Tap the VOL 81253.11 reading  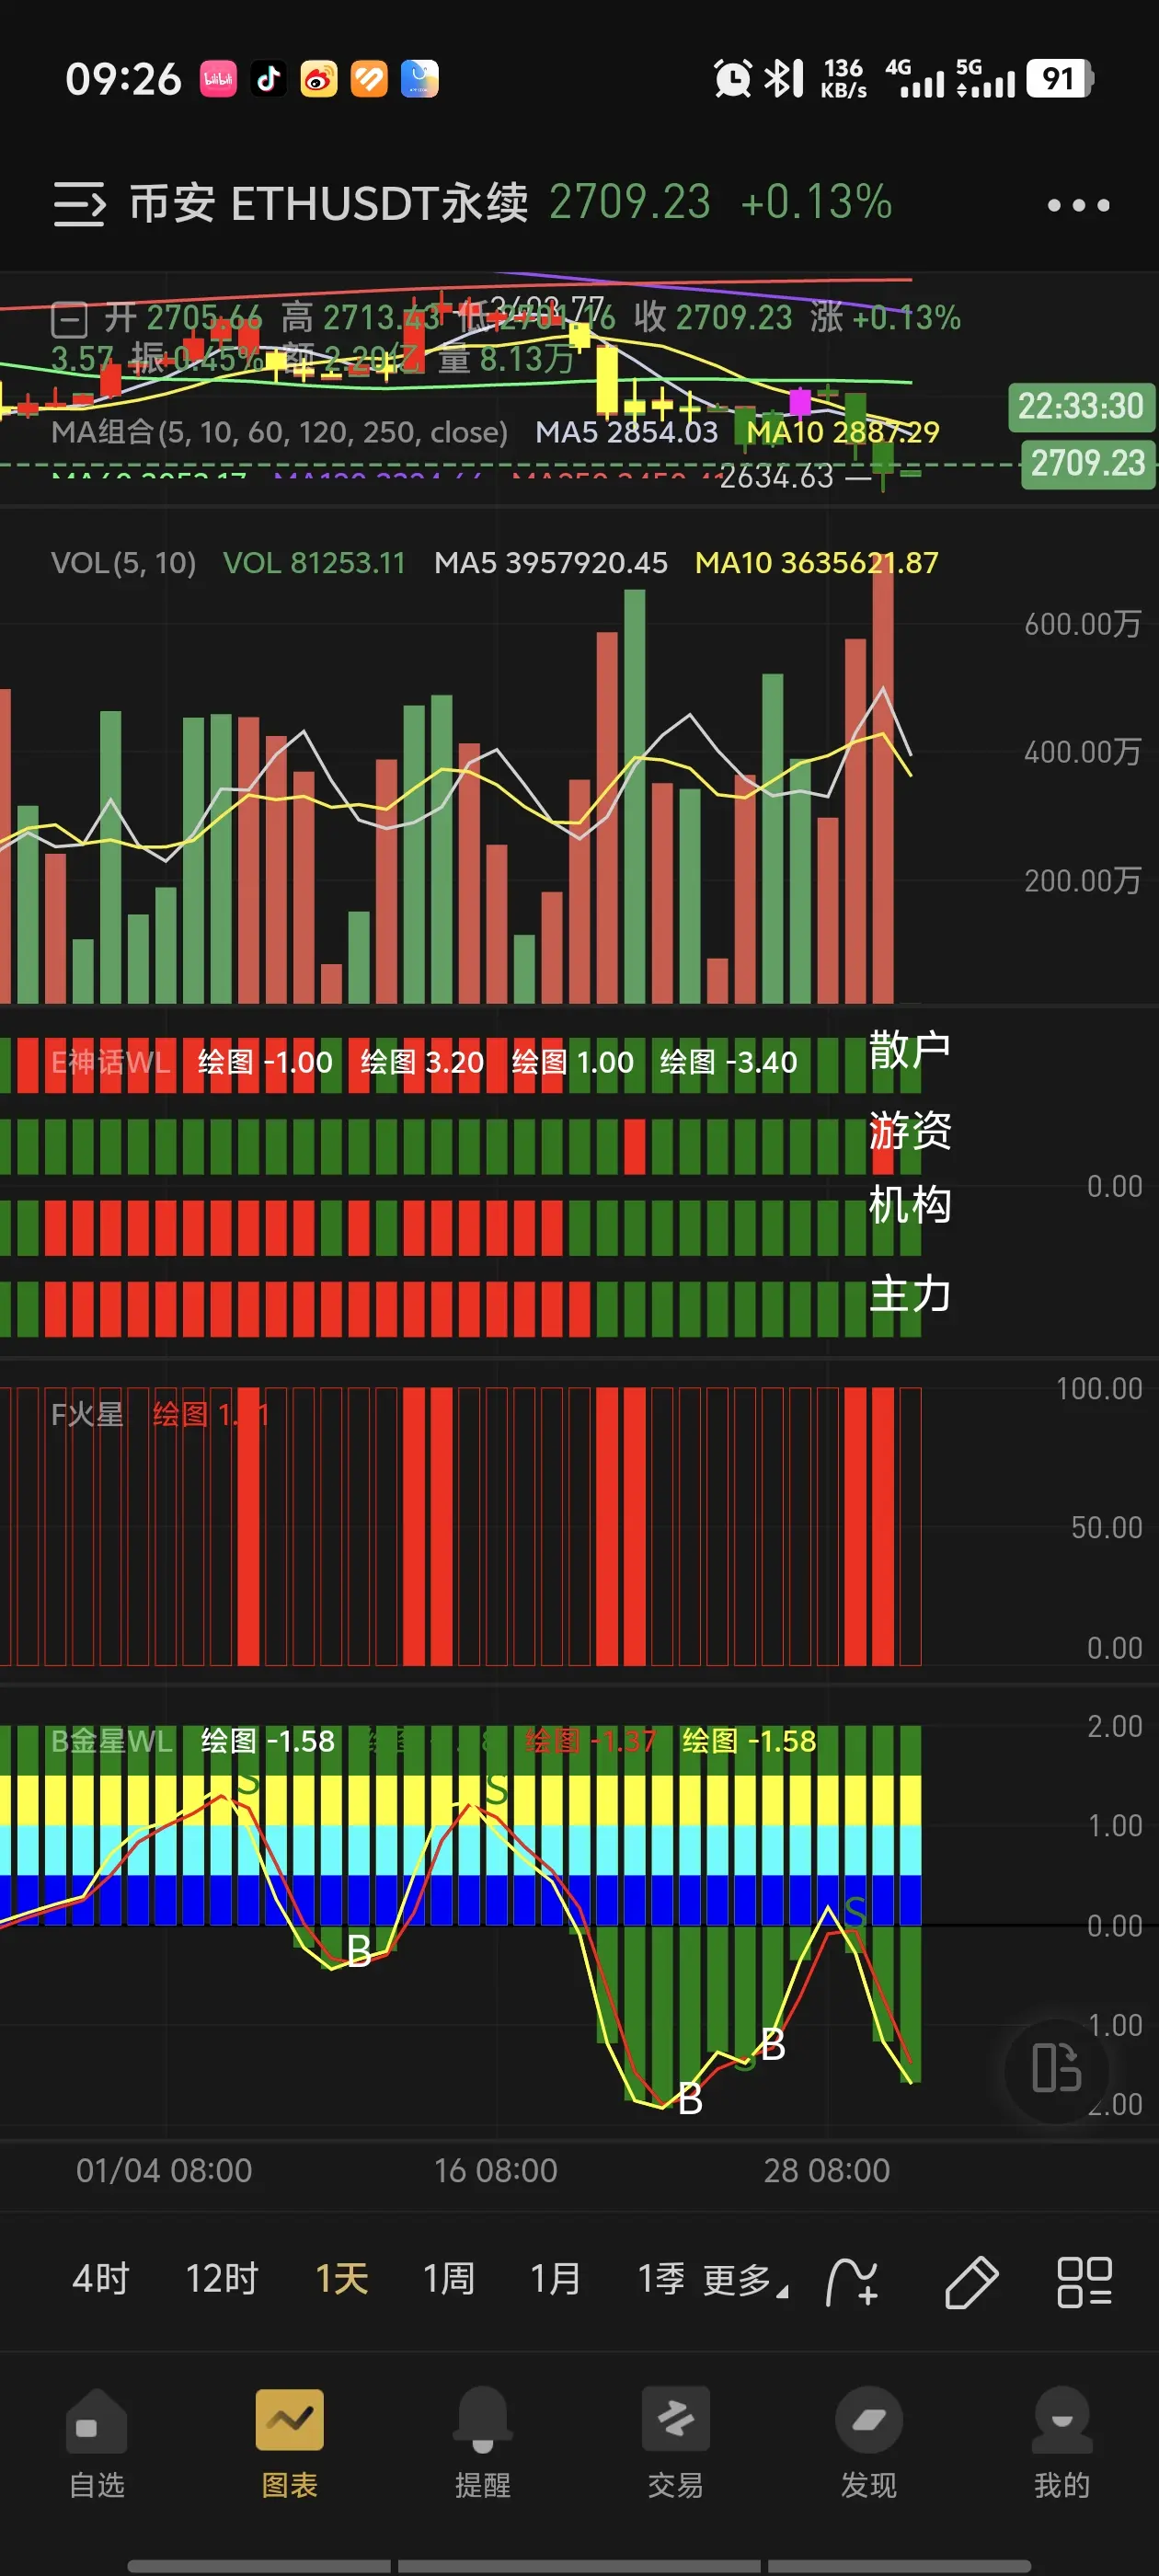pyautogui.click(x=314, y=563)
